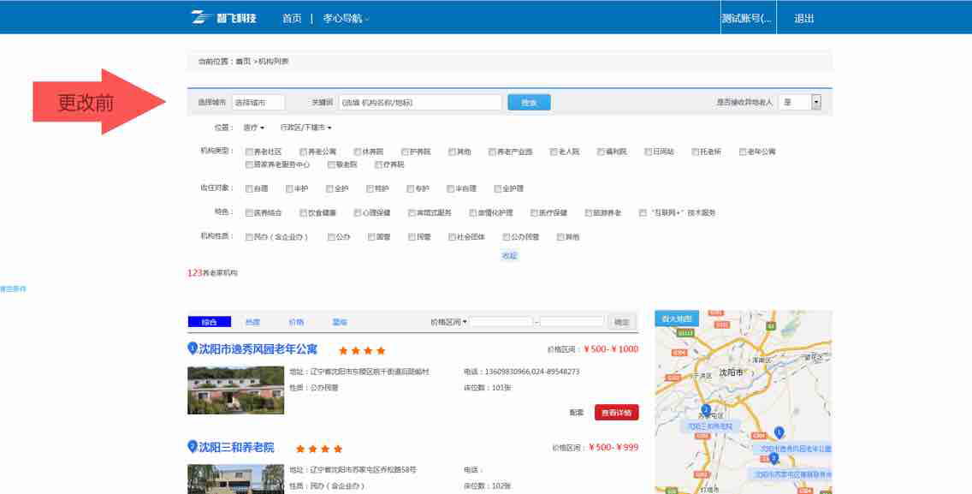This screenshot has height=494, width=972.
Task: Click the keyword search input field
Action: 420,103
